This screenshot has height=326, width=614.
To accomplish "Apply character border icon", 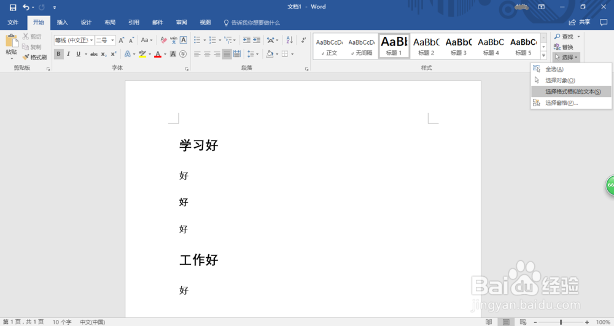I will click(183, 41).
